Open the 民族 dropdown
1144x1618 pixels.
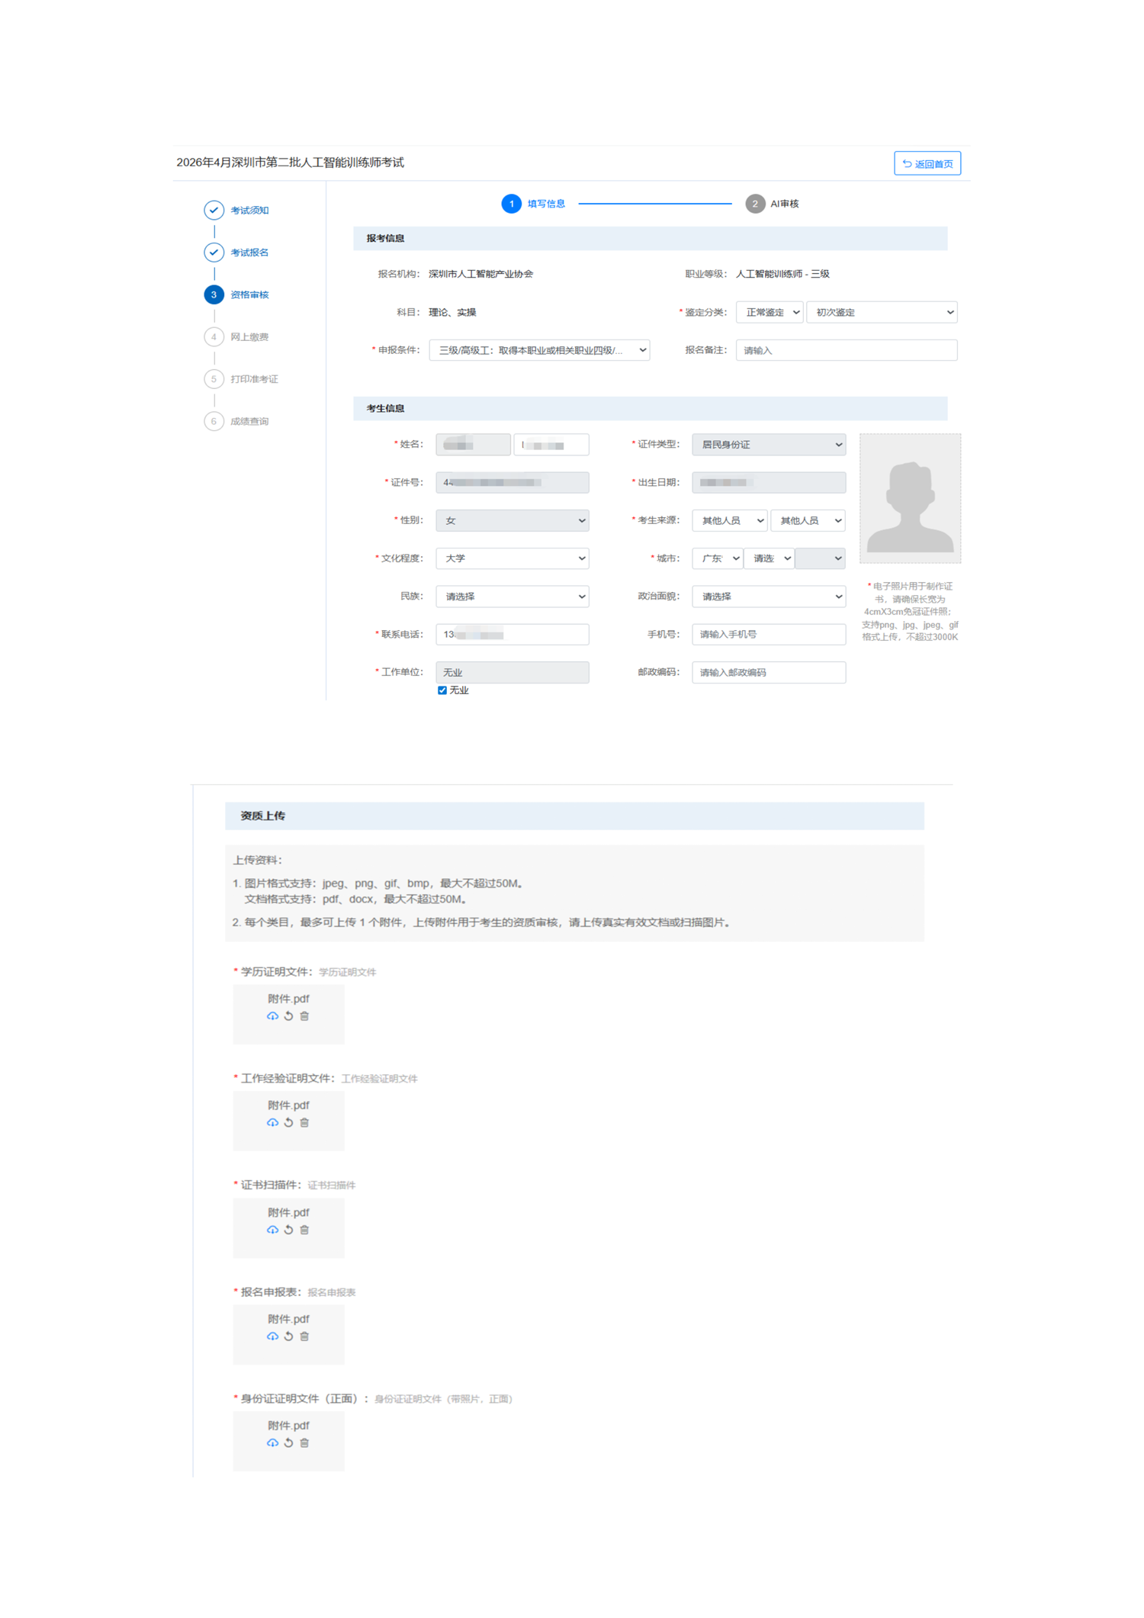[x=512, y=597]
